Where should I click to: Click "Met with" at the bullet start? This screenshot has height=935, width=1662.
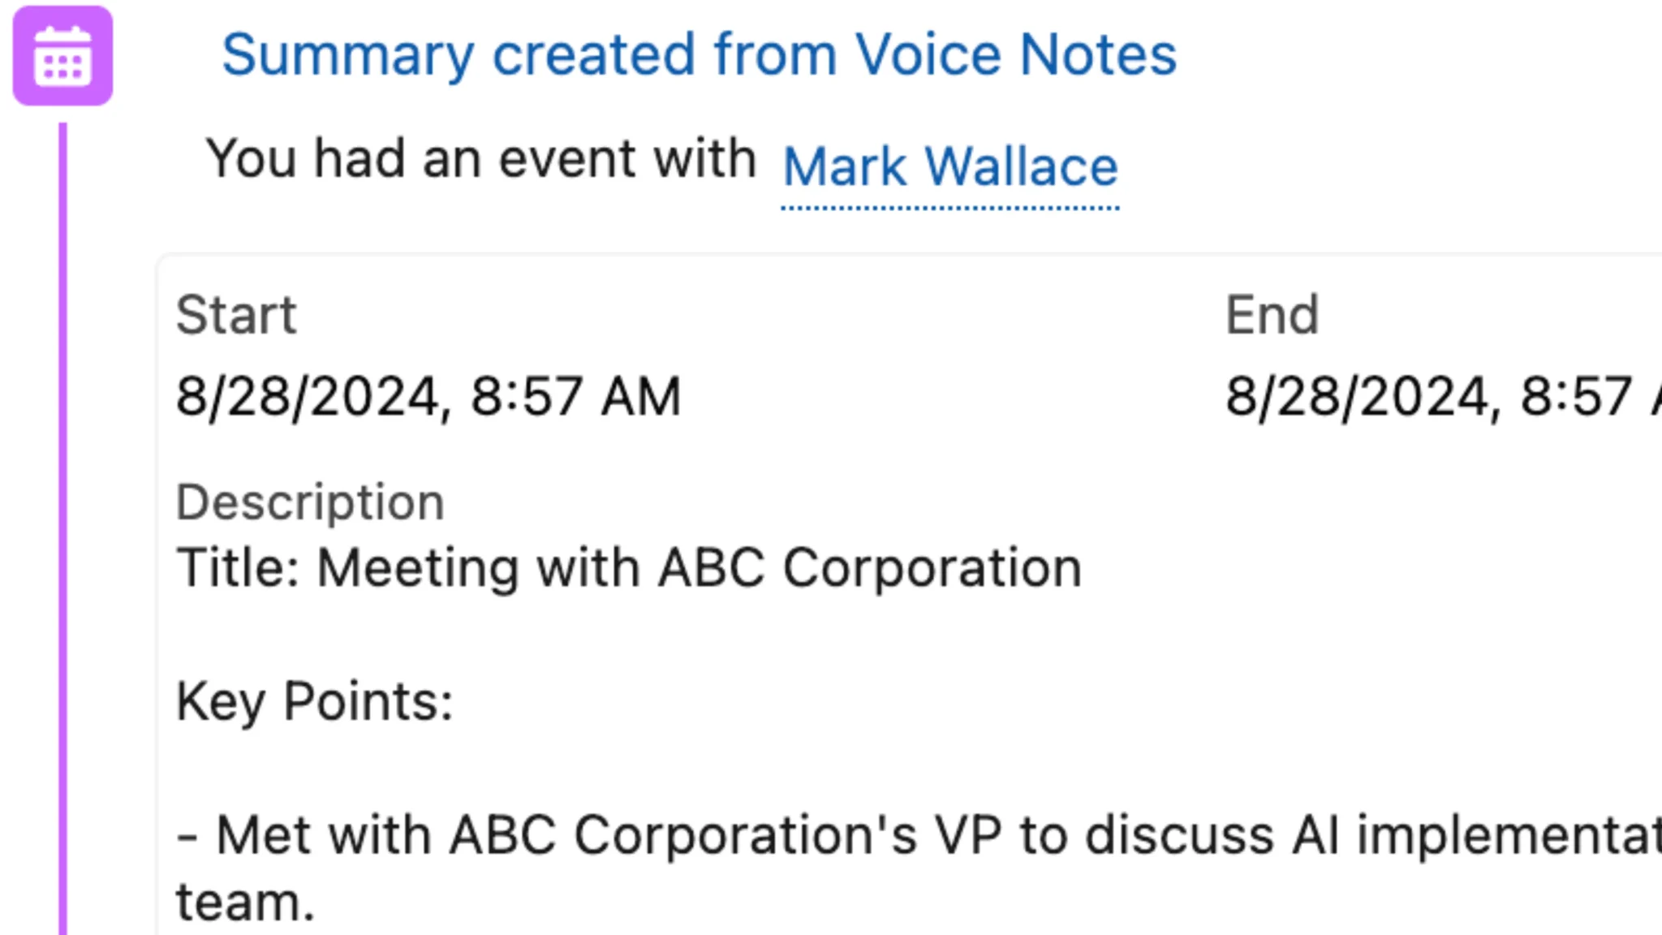click(323, 835)
